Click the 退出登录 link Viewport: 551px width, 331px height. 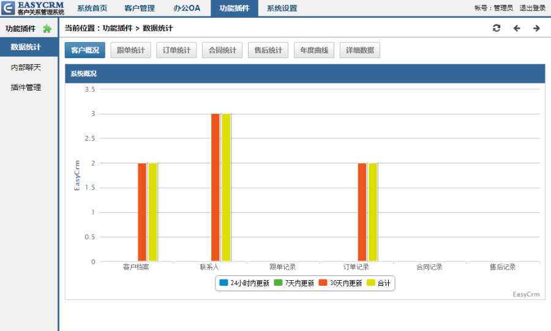pyautogui.click(x=533, y=8)
